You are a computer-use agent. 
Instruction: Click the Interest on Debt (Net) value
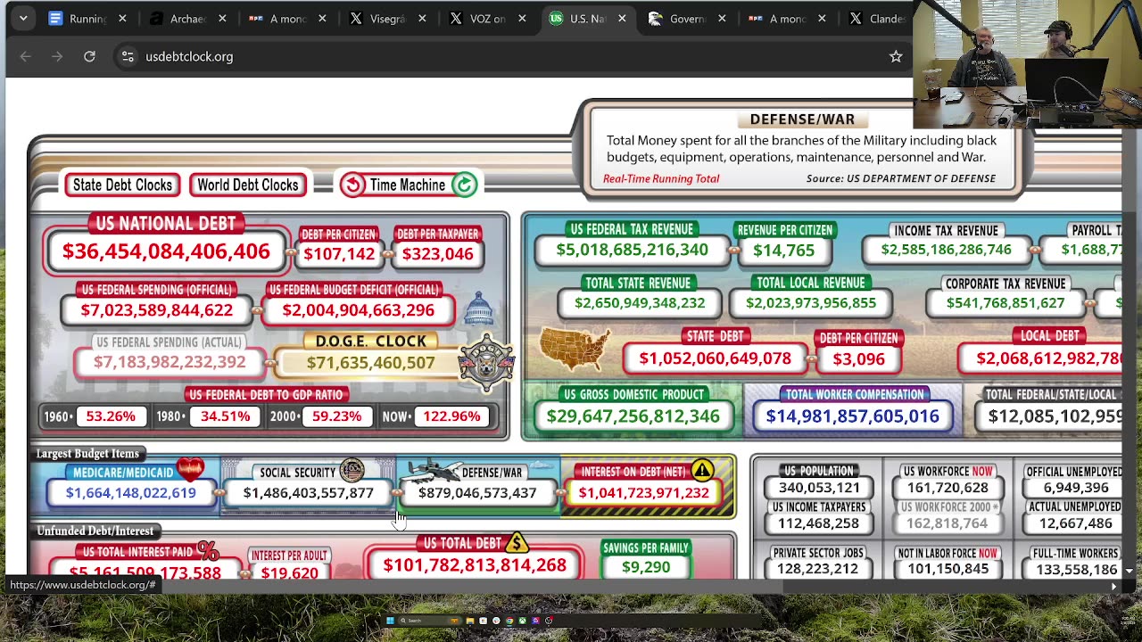(x=643, y=493)
